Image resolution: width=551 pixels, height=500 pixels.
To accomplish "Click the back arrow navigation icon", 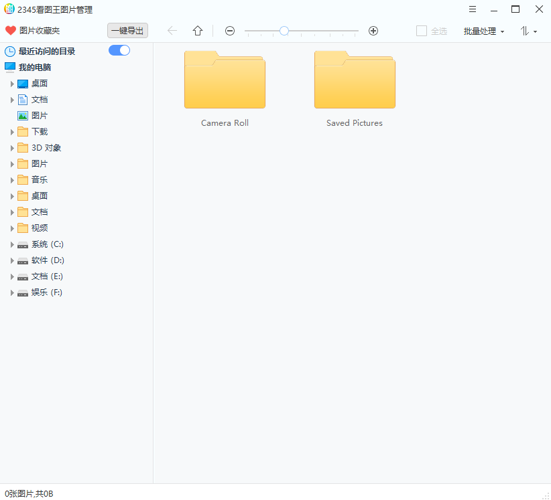I will [172, 30].
